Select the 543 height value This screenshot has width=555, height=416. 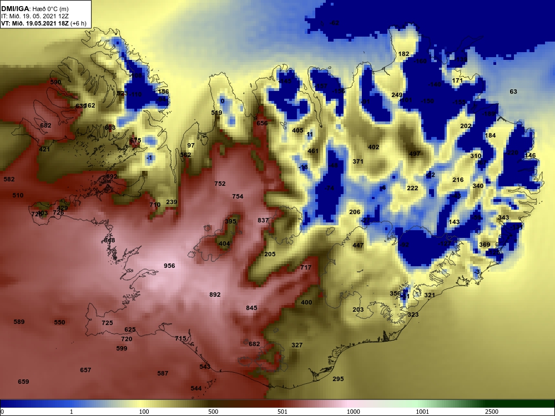coord(205,367)
